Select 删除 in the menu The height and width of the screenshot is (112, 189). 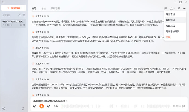(175, 37)
